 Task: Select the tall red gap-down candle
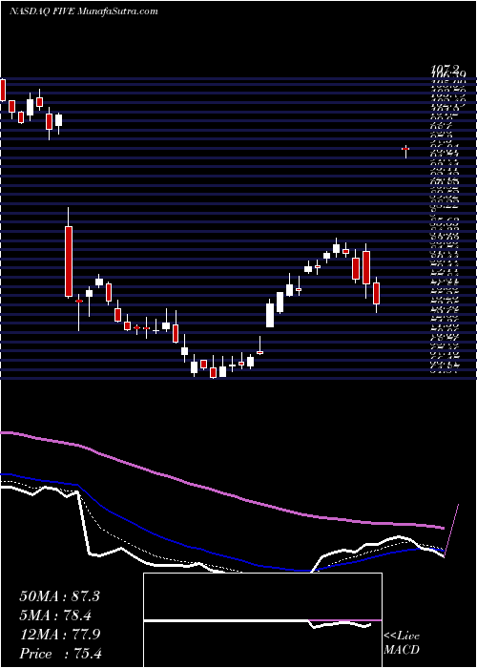pos(69,253)
